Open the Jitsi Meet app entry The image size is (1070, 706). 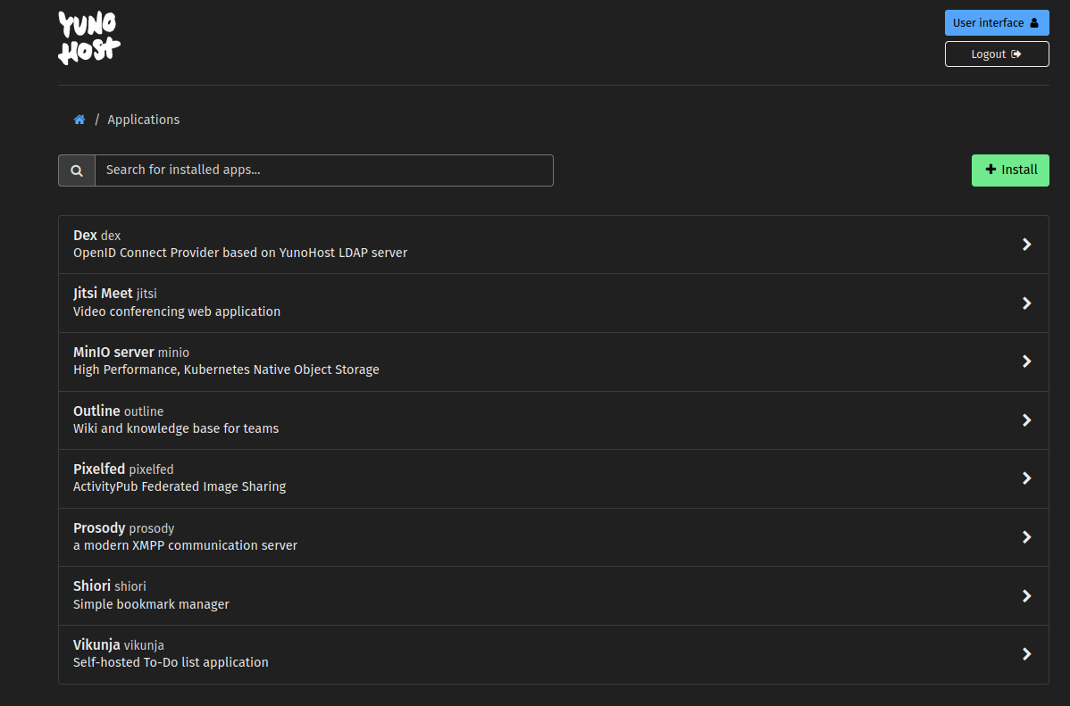pos(554,303)
